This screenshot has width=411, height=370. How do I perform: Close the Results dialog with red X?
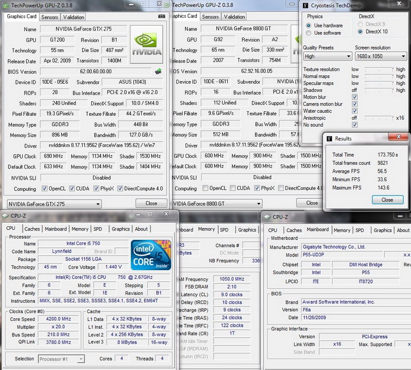[398, 137]
